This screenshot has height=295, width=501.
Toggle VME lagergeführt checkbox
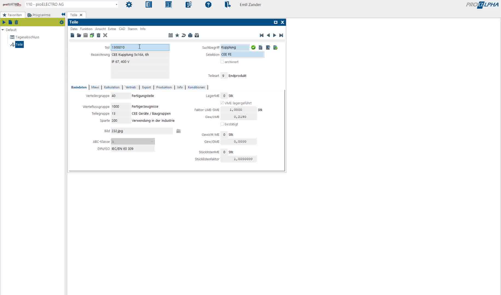[x=222, y=103]
